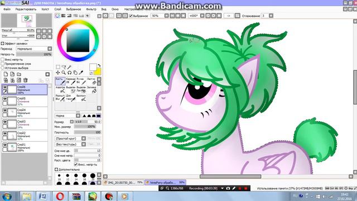357x201 pixels.
Task: Uncheck Выбранное checkbox in top toolbar
Action: coord(131,16)
